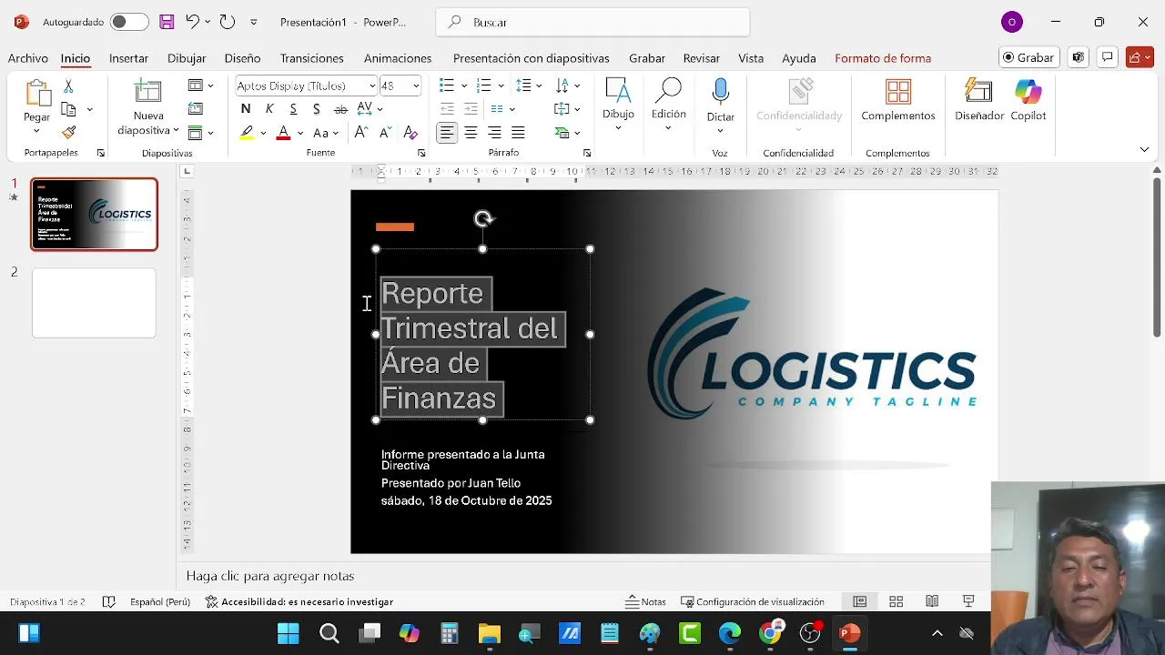
Task: Click the text direction icon
Action: point(562,86)
